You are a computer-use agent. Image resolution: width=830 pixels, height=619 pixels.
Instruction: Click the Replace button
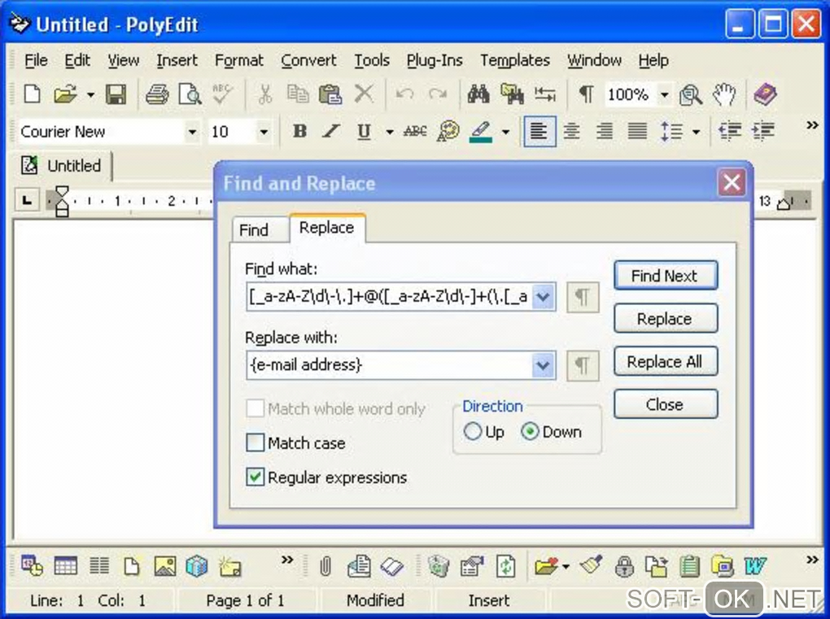[666, 319]
